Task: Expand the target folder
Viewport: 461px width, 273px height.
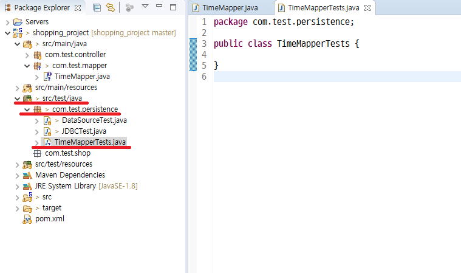Action: pyautogui.click(x=18, y=209)
